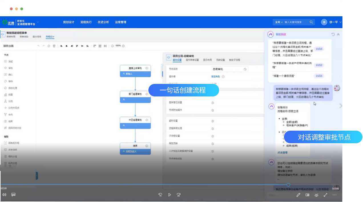Click the refresh icon in 智能搭建 panel
363x202 pixels.
pos(333,35)
